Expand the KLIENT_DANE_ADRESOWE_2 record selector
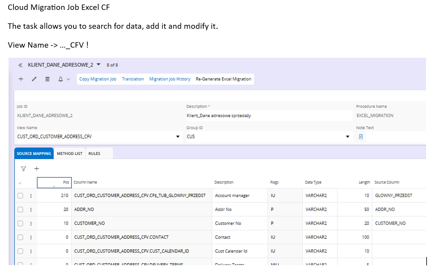This screenshot has width=432, height=272. pos(99,64)
